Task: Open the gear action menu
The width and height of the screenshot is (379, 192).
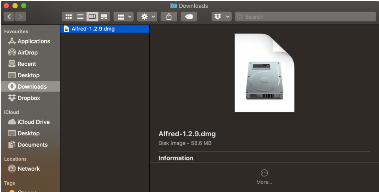Action: [x=147, y=16]
